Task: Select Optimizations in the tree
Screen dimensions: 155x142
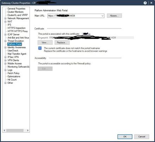Action: (x=14, y=76)
